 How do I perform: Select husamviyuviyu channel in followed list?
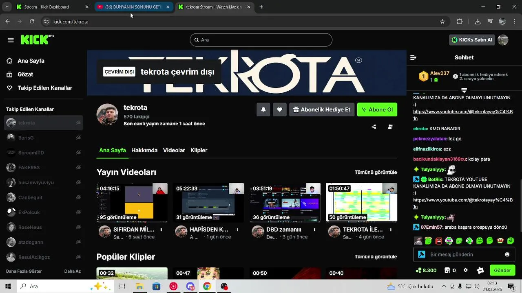point(43,182)
